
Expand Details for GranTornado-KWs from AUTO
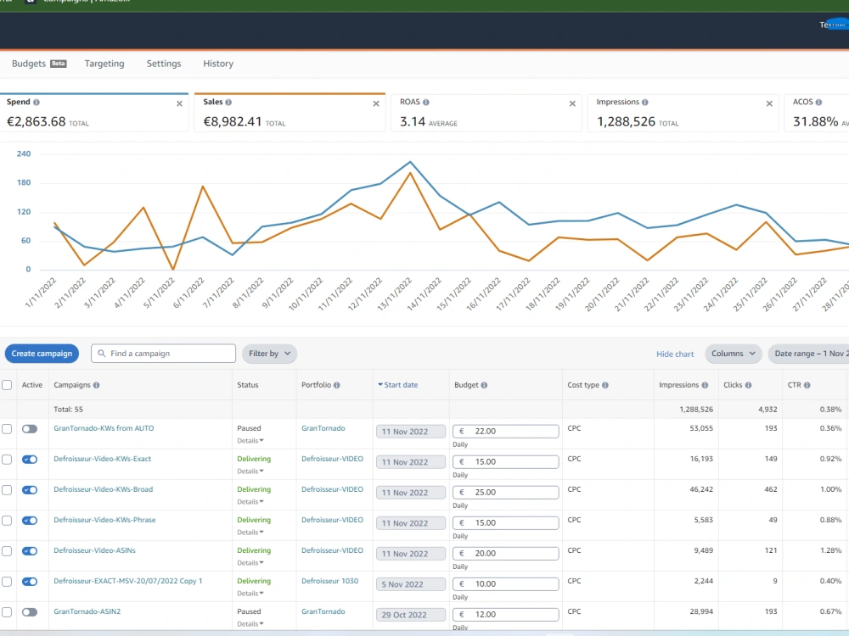(250, 441)
